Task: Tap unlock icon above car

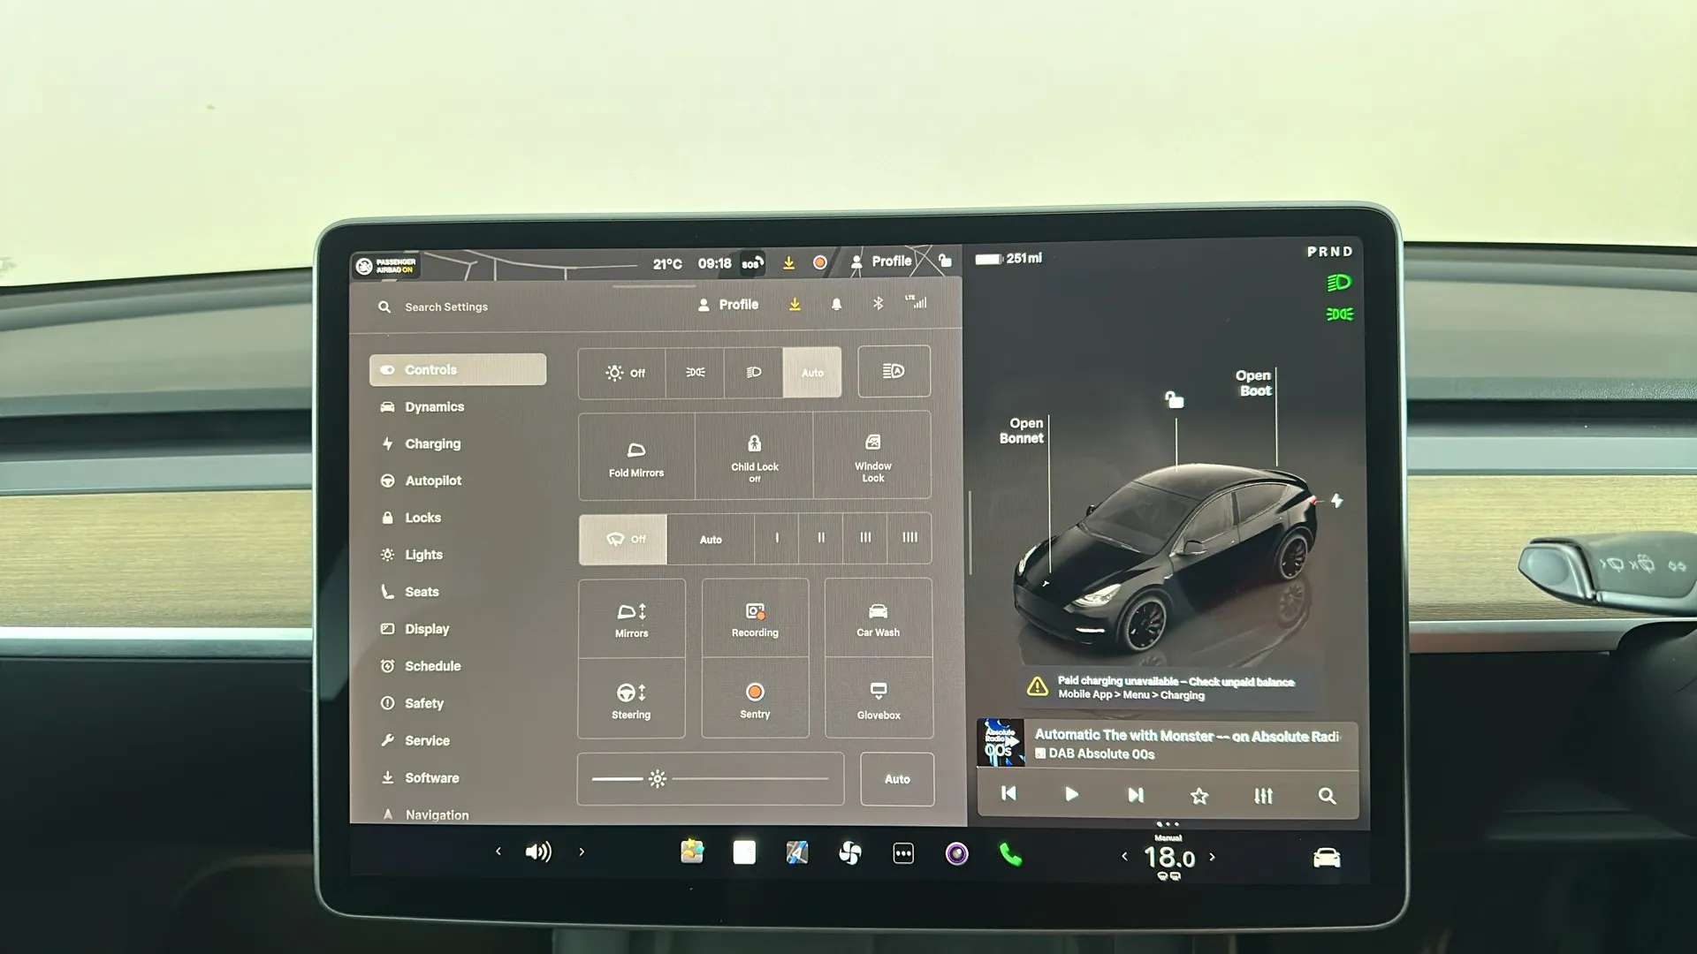Action: click(1174, 400)
